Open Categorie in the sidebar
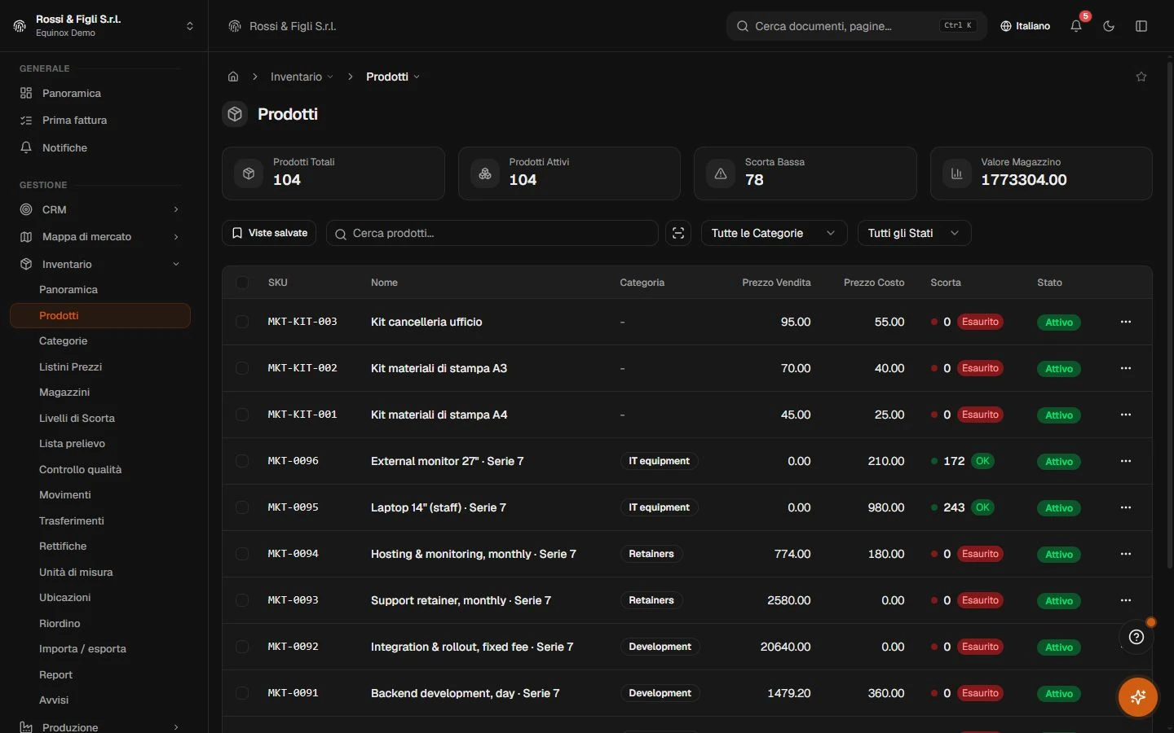1174x733 pixels. (64, 341)
